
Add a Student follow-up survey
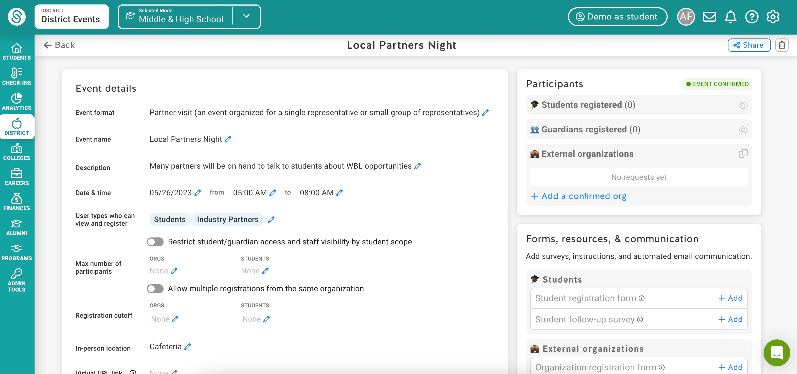click(x=730, y=319)
